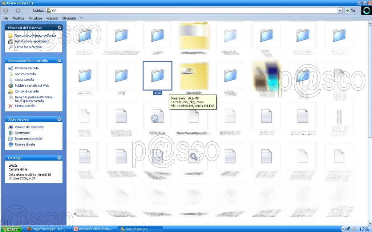Open the Modifica menu
372x232 pixels.
[18, 18]
